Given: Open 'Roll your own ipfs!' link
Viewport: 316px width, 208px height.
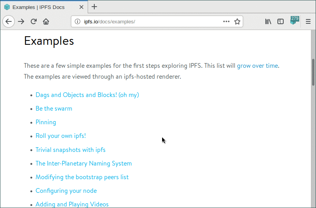Looking at the screenshot, I should (x=61, y=136).
